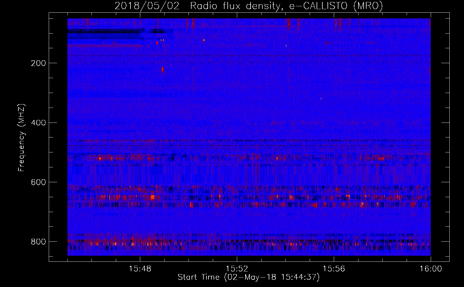The image size is (464, 287).
Task: Click the '800' frequency tick label
Action: click(x=38, y=242)
